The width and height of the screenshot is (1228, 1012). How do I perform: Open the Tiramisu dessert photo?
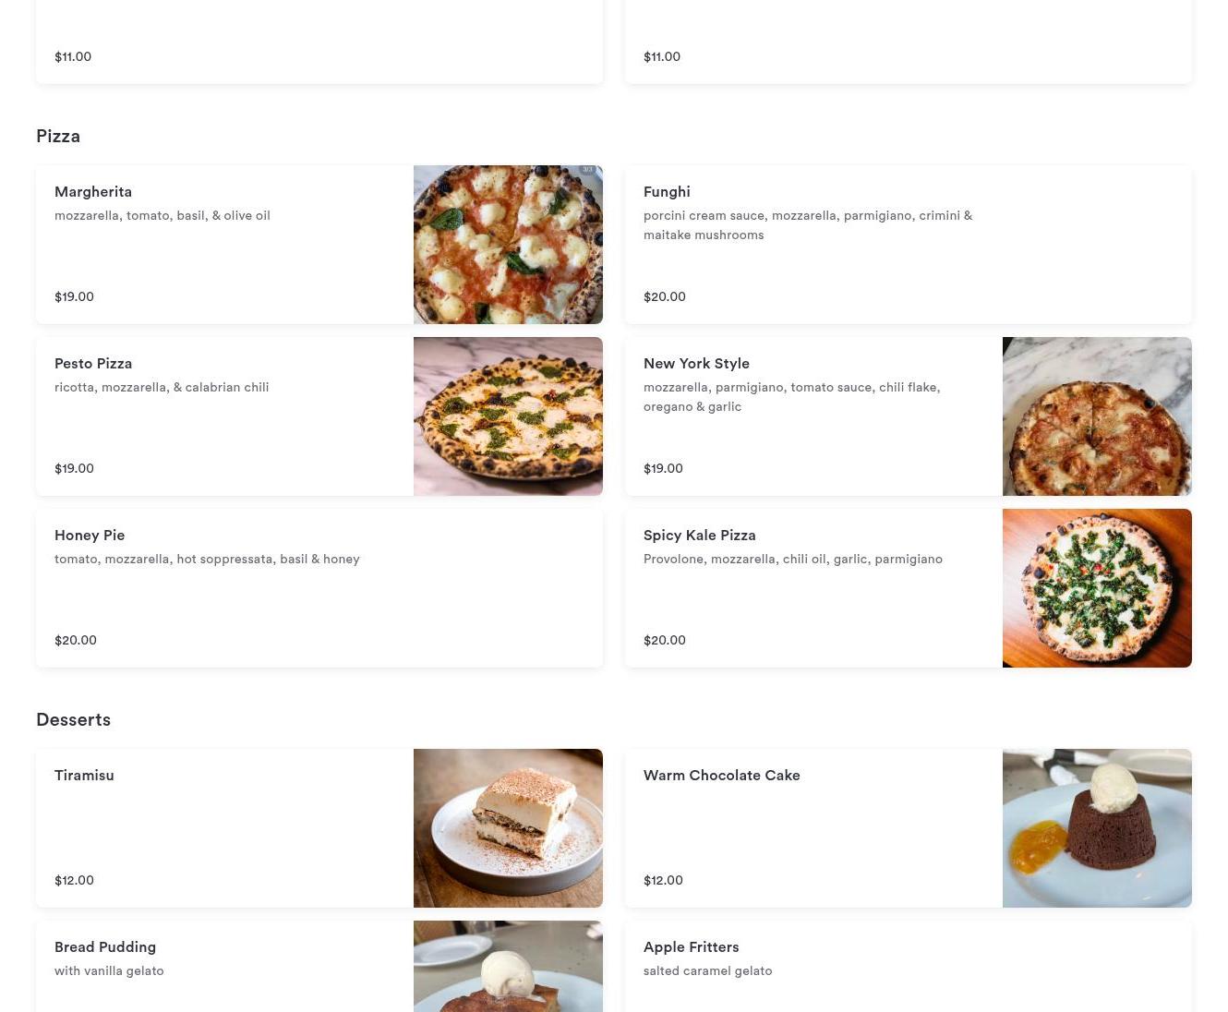(x=508, y=828)
